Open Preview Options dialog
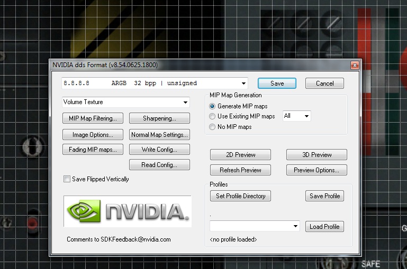This screenshot has height=269, width=407. point(316,170)
